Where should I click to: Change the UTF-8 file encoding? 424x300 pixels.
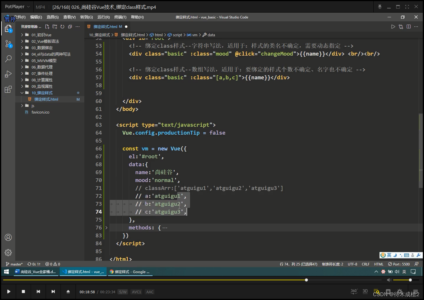click(x=353, y=264)
